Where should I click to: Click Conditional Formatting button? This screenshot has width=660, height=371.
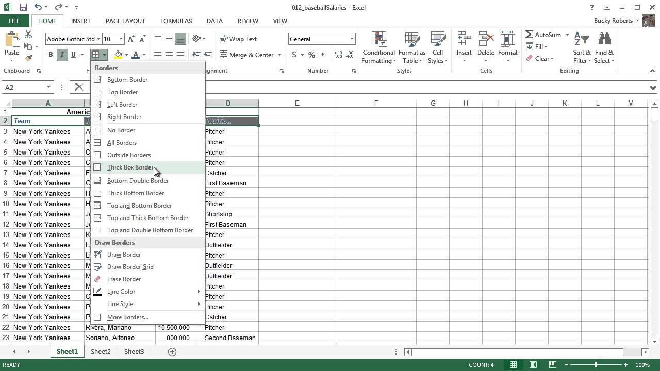click(379, 48)
